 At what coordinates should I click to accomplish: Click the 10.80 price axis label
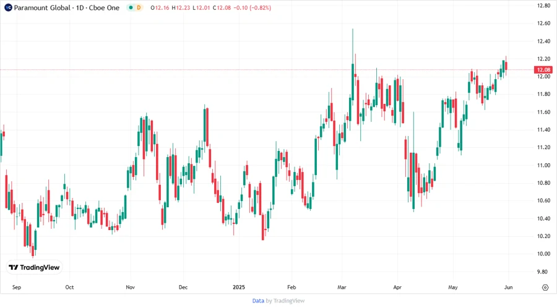click(543, 182)
